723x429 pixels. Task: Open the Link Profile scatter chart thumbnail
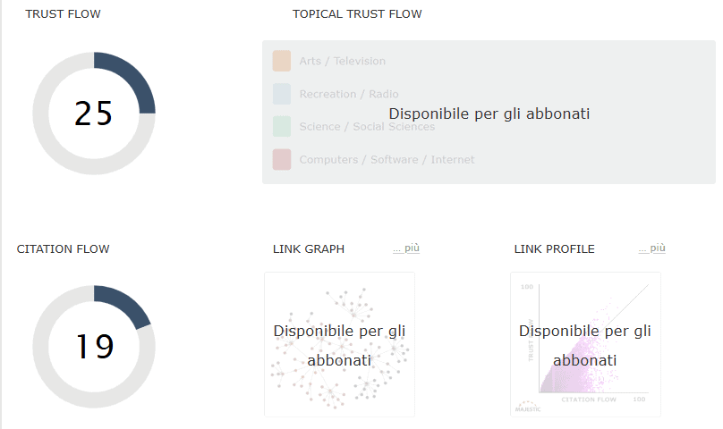click(x=585, y=345)
